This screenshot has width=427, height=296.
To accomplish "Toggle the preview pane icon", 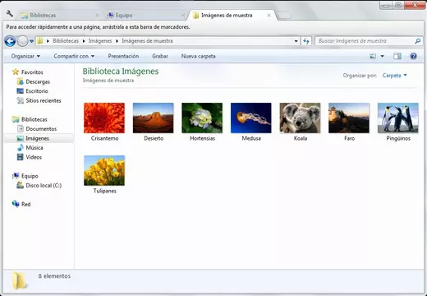I will click(x=397, y=56).
